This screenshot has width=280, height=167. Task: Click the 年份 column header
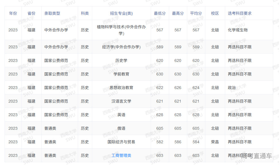pyautogui.click(x=13, y=13)
